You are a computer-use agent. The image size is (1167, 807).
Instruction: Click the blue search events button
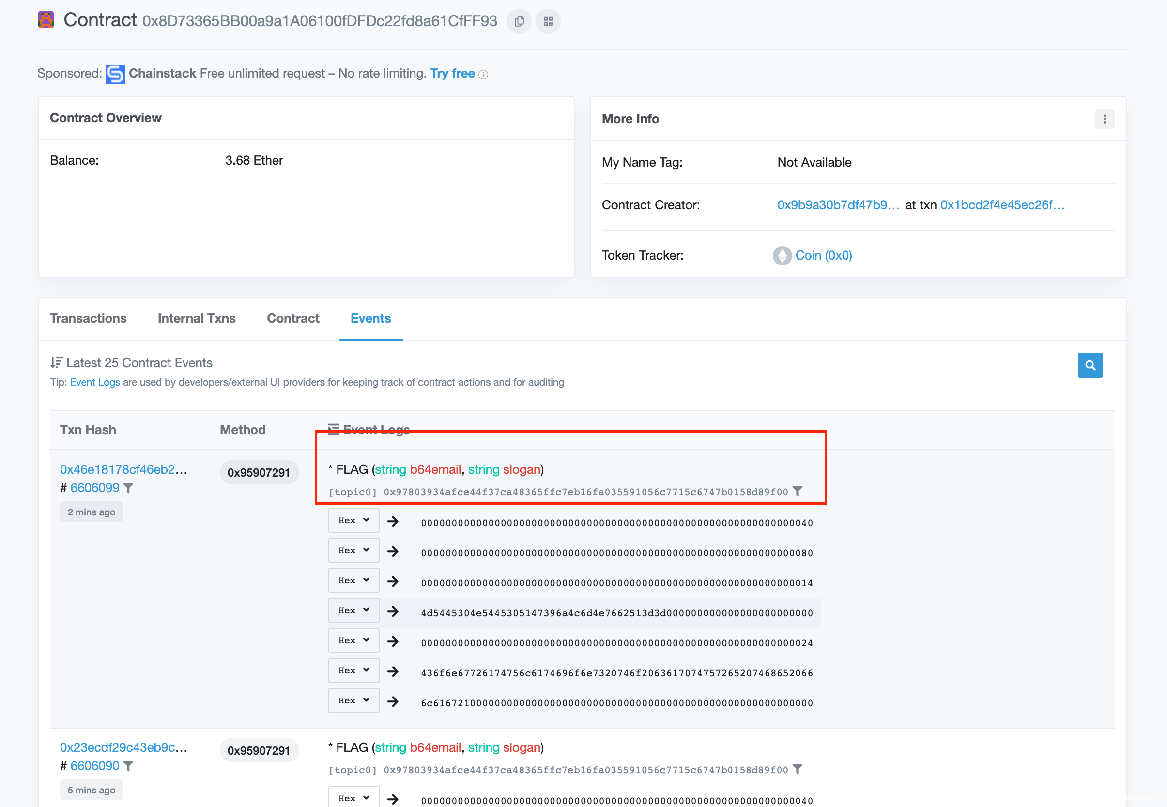coord(1090,365)
